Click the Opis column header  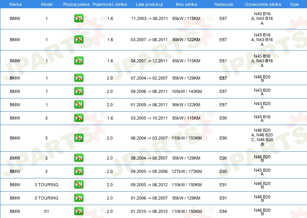point(294,4)
